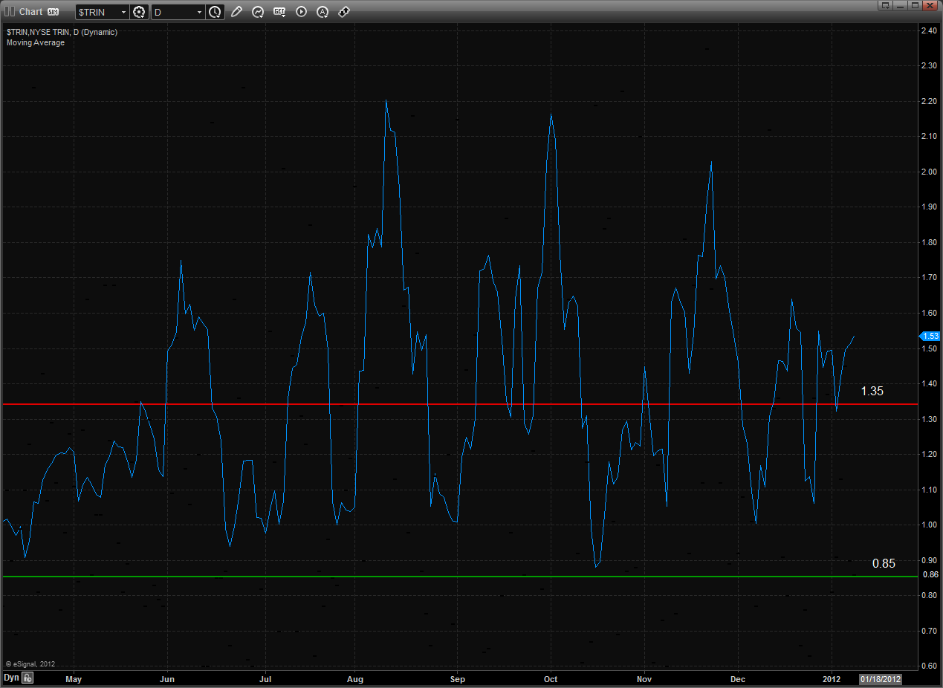Open the $TRIN symbol dropdown
The width and height of the screenshot is (943, 688).
pyautogui.click(x=123, y=12)
